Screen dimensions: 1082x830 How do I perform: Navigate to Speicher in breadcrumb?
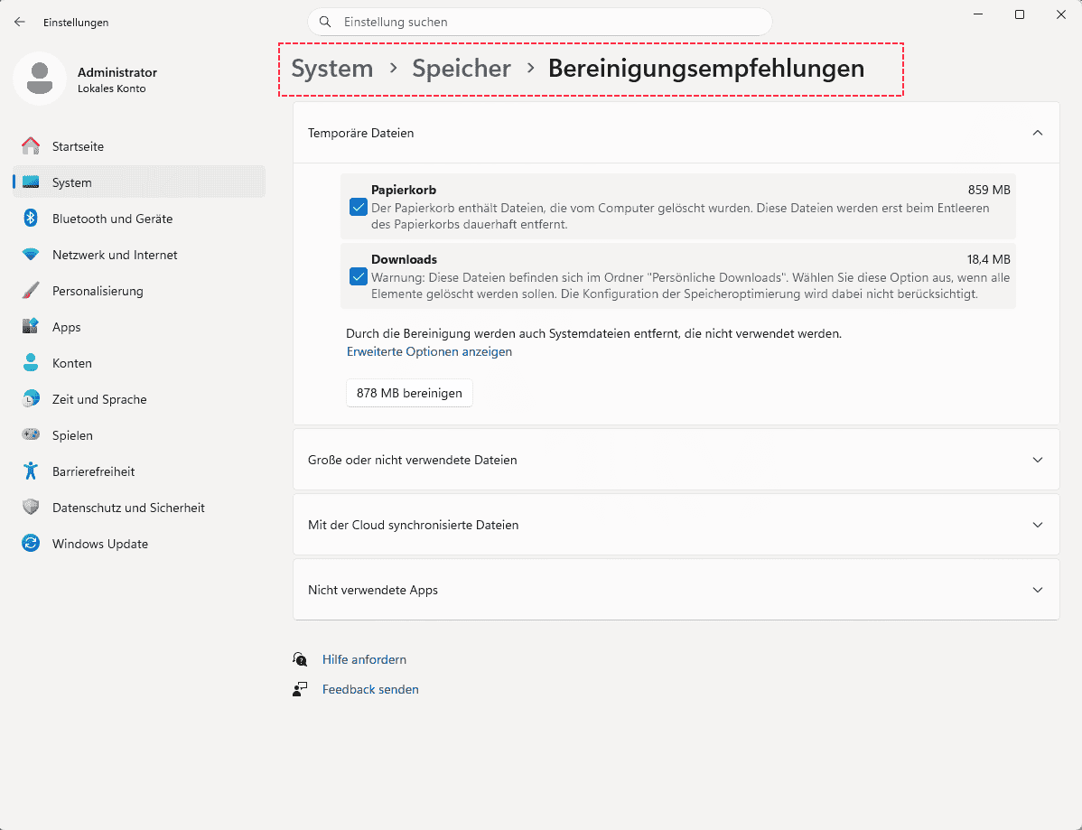462,69
